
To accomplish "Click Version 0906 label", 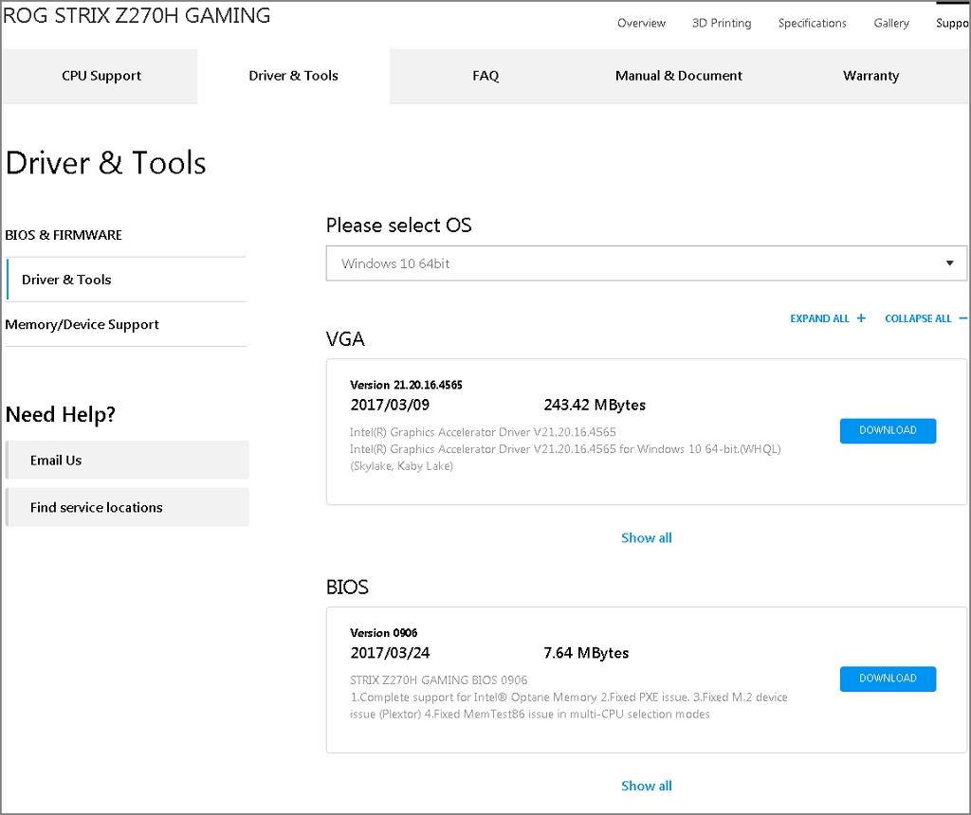I will pyautogui.click(x=383, y=633).
